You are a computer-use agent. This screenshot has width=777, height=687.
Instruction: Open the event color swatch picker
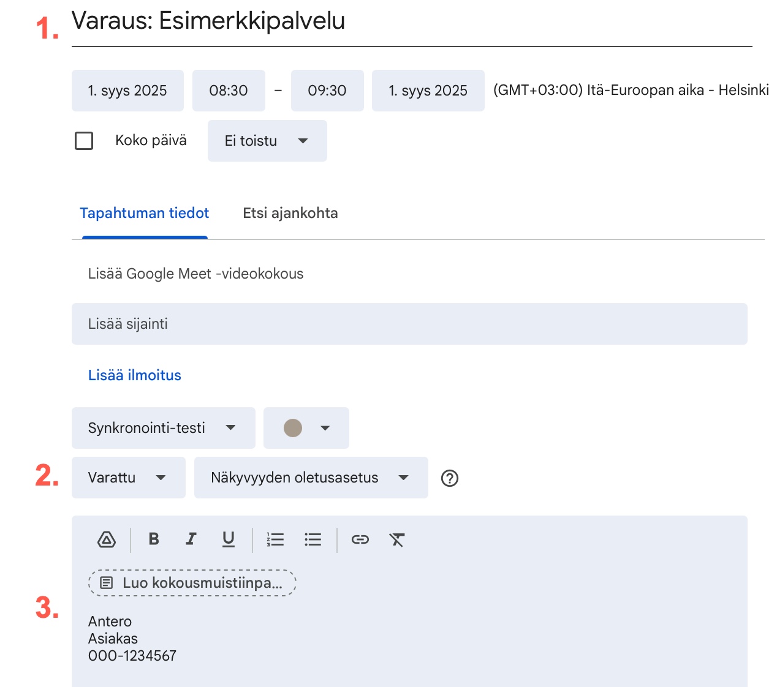tap(306, 428)
